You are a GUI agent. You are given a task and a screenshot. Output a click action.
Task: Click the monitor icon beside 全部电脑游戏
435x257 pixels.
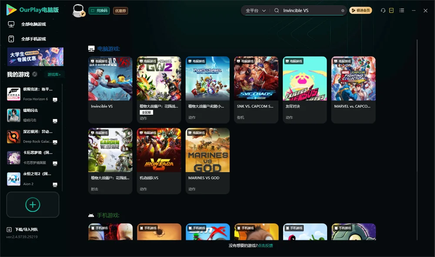11,24
